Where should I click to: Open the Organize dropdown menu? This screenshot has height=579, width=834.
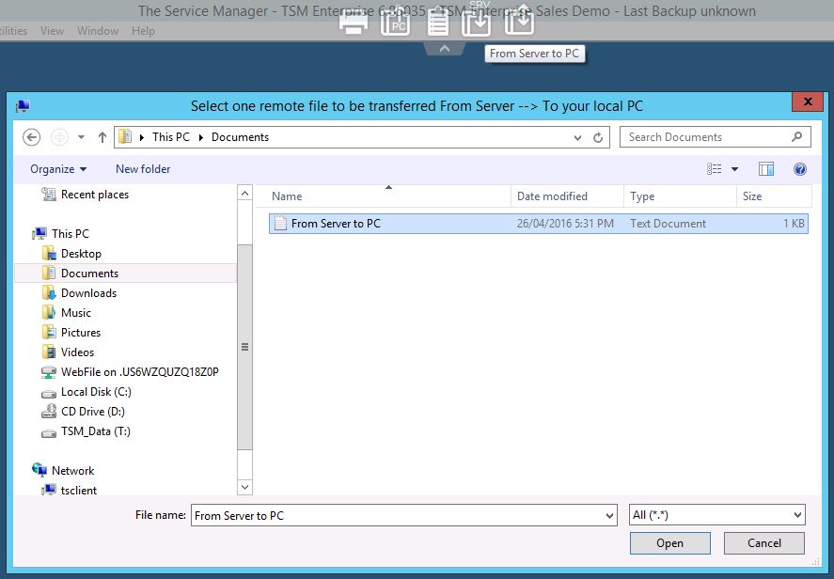click(58, 169)
